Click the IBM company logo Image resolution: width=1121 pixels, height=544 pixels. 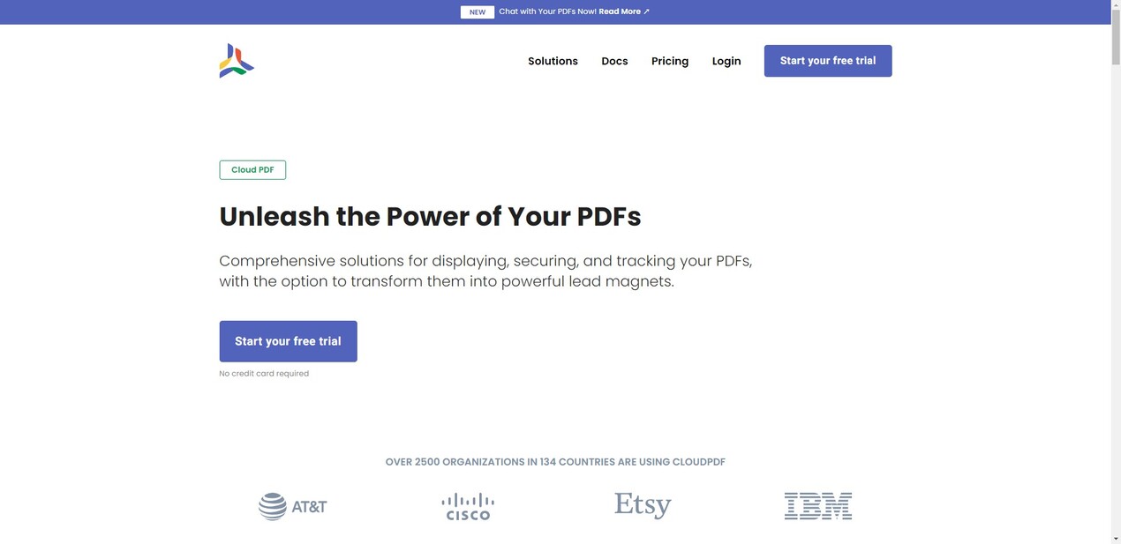(x=817, y=506)
